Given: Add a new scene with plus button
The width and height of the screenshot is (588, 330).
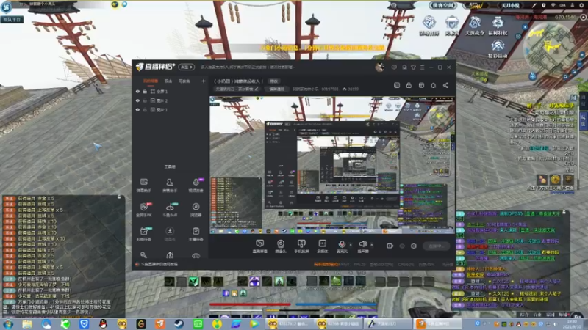Looking at the screenshot, I should coord(204,81).
